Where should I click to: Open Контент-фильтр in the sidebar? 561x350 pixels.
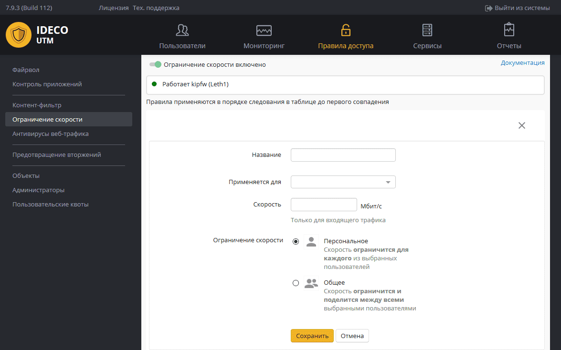[x=37, y=105]
